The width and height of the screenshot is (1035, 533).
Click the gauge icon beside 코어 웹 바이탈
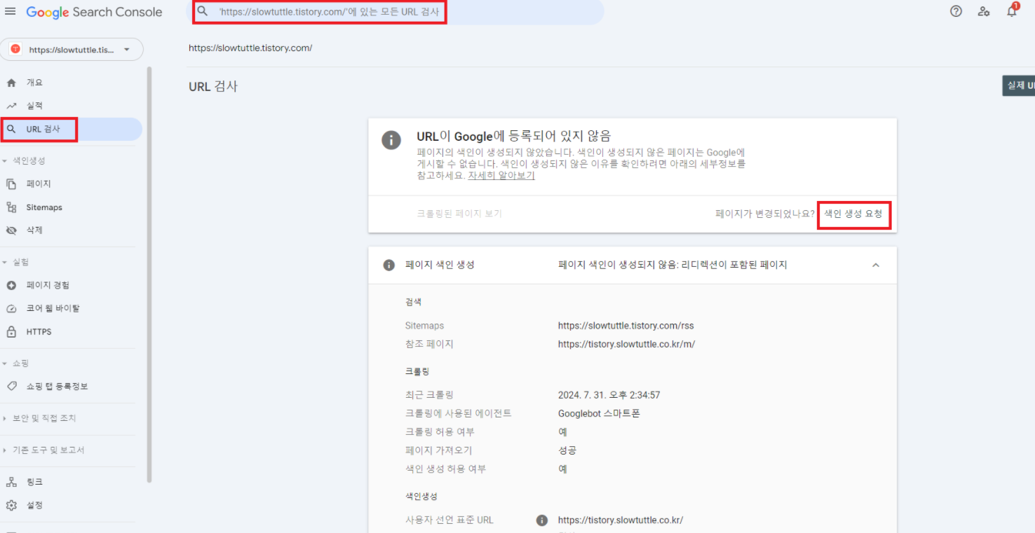click(11, 309)
